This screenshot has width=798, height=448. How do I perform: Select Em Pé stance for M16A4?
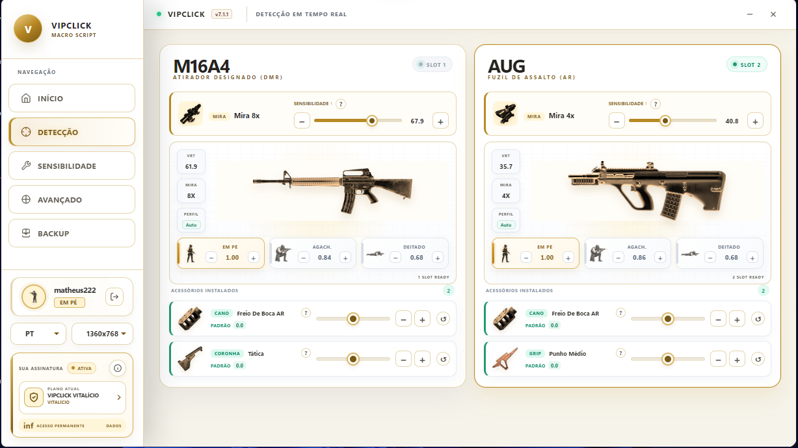click(221, 253)
